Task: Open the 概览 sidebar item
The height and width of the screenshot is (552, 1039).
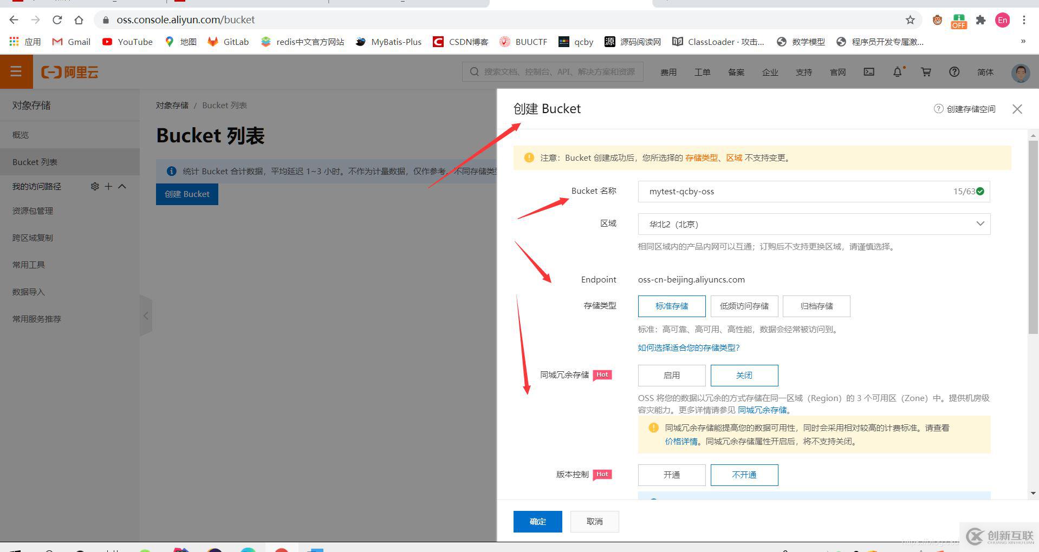Action: tap(20, 134)
